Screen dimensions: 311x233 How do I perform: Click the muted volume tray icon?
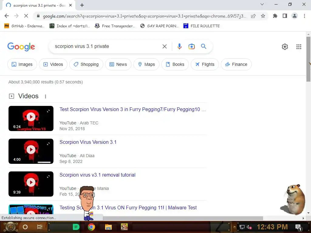[x=249, y=227]
